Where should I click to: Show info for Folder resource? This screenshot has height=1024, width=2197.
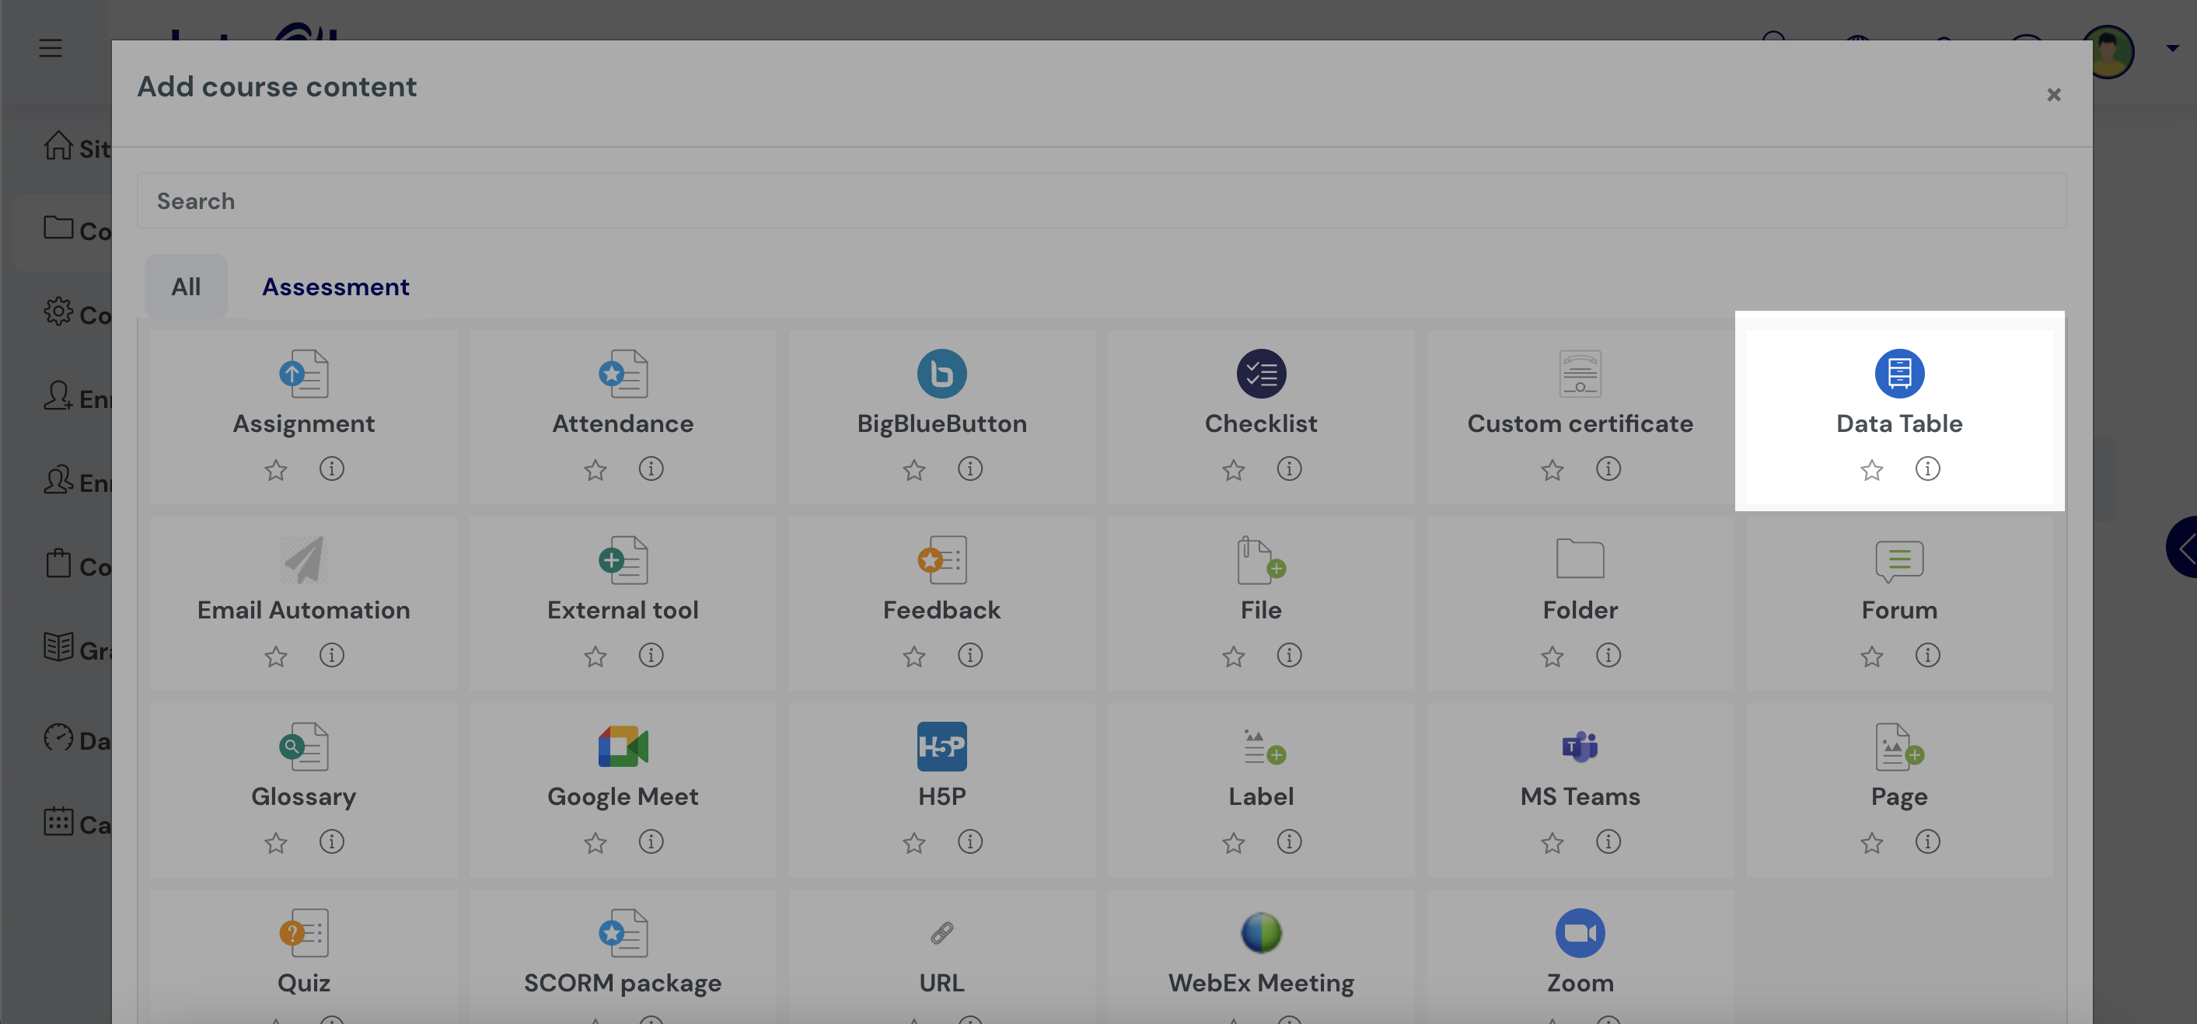(1608, 655)
